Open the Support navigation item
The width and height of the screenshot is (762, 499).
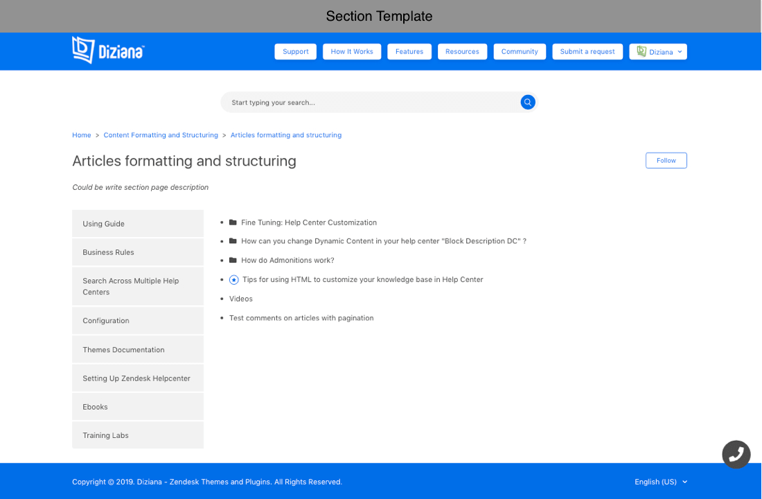[296, 51]
